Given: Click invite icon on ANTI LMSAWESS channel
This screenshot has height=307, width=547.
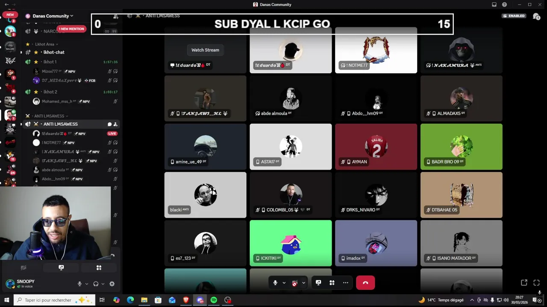Looking at the screenshot, I should (115, 124).
